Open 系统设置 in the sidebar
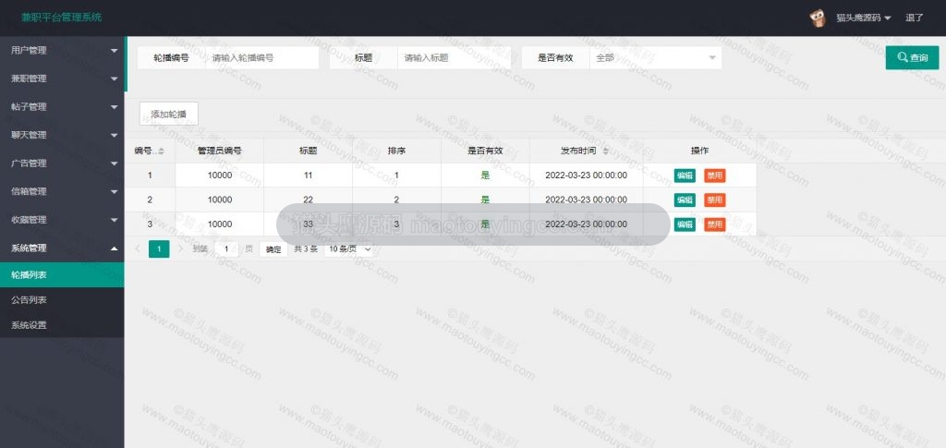The width and height of the screenshot is (946, 448). [x=62, y=325]
